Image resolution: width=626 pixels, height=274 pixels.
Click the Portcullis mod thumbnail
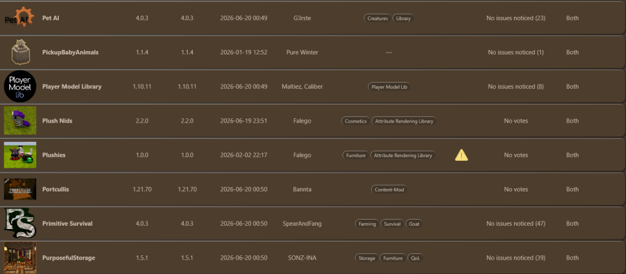(x=20, y=189)
